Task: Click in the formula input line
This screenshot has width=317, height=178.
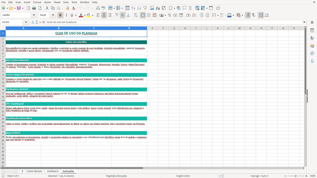Action: click(x=174, y=22)
